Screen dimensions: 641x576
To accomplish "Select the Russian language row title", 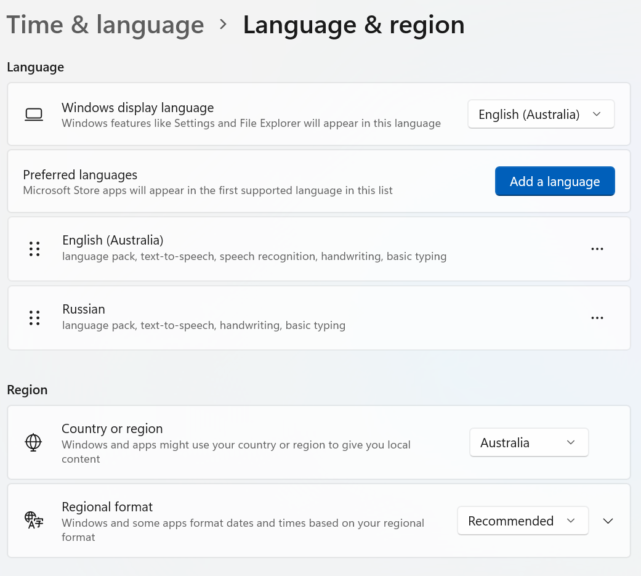I will (x=83, y=309).
